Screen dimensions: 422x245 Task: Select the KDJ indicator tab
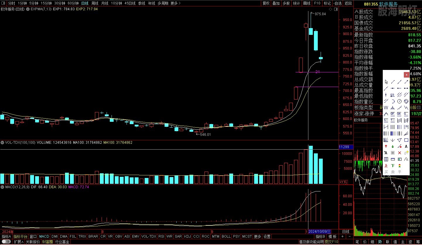(187, 237)
